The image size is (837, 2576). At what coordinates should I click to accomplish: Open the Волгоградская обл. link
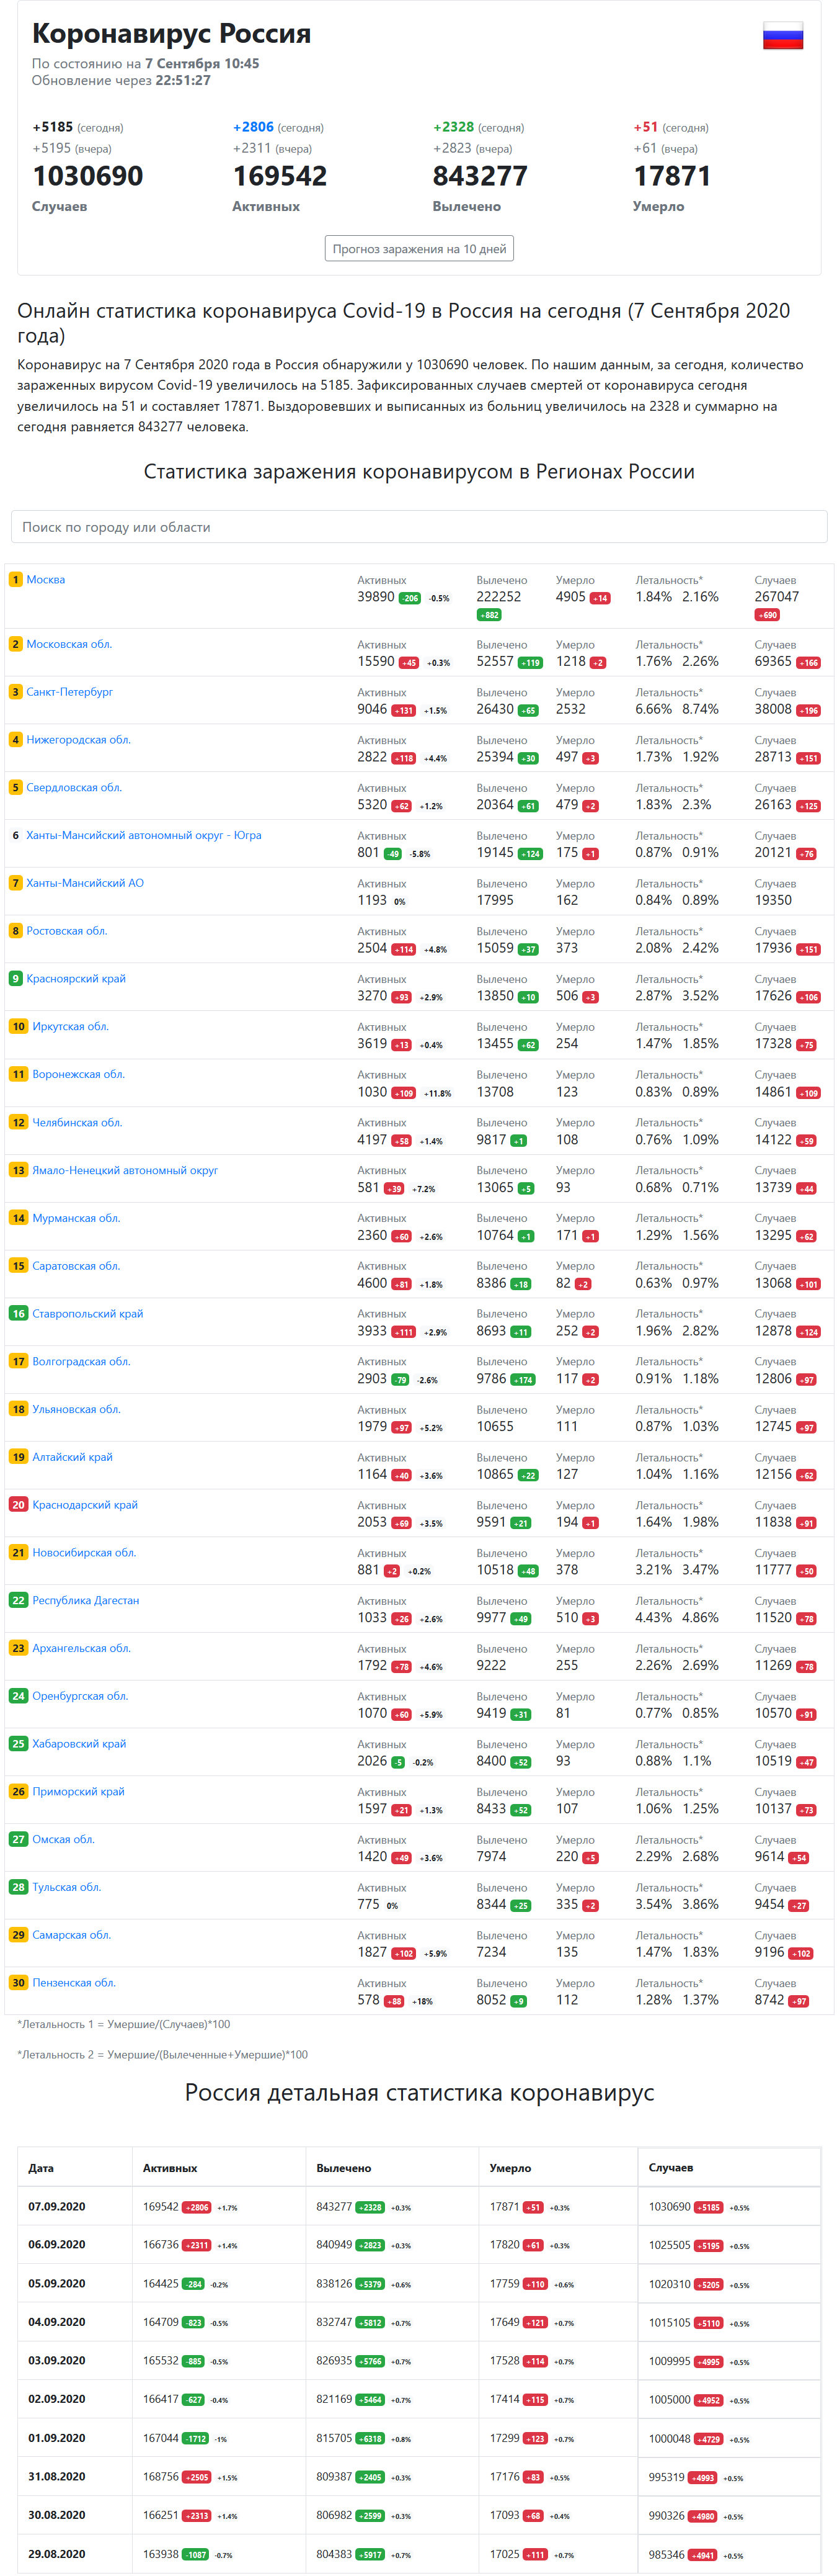click(81, 1362)
